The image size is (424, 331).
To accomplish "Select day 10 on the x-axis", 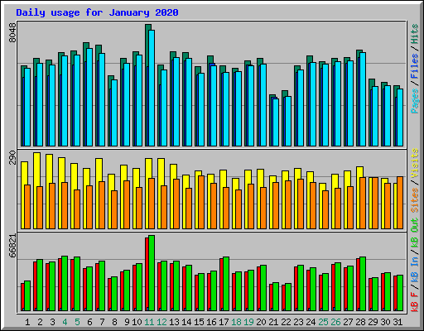I will tap(137, 322).
